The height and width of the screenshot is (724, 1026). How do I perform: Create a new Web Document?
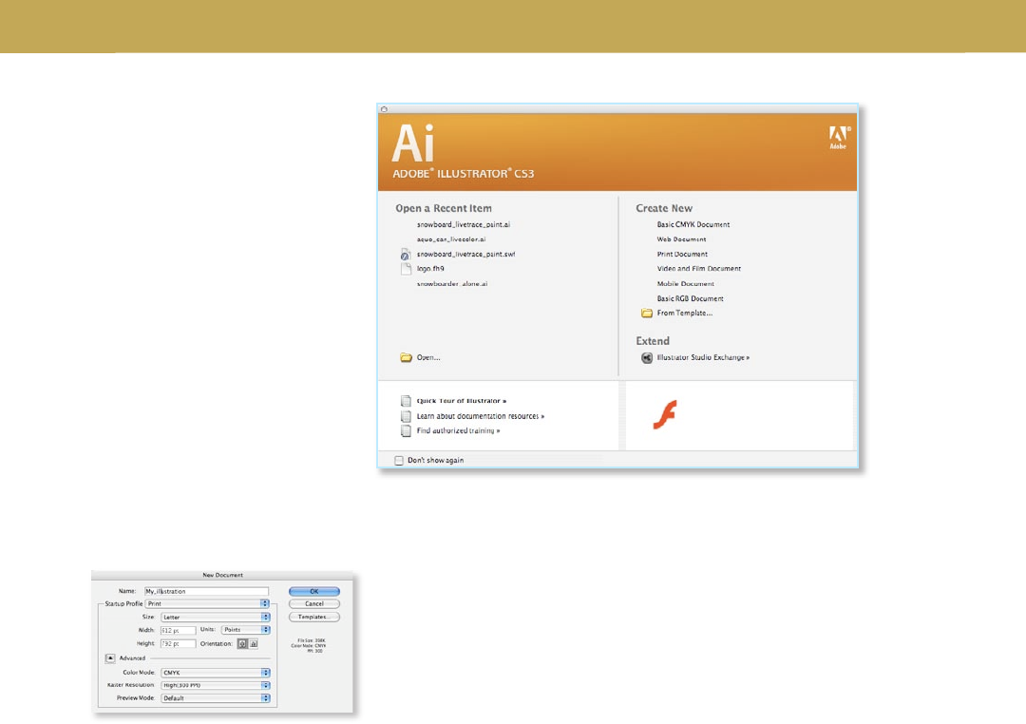pyautogui.click(x=681, y=239)
